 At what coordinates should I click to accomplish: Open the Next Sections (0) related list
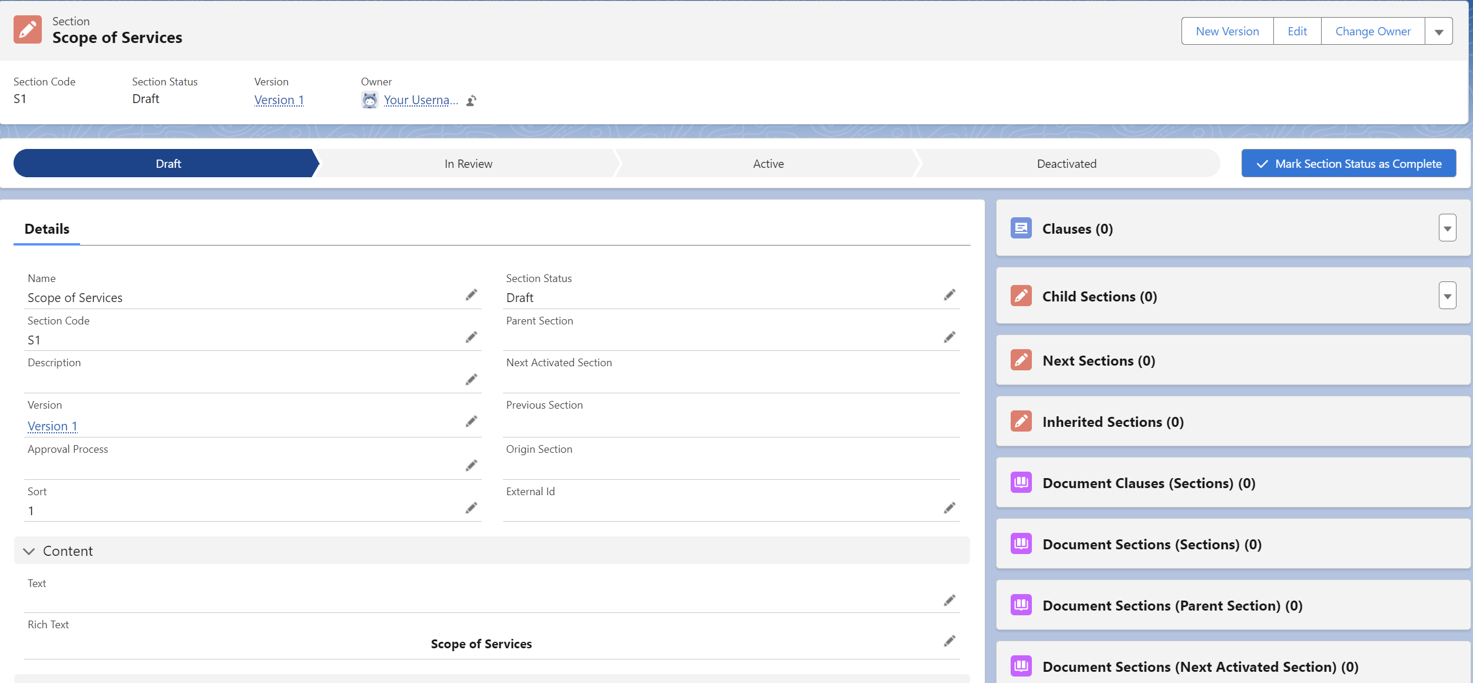1099,360
